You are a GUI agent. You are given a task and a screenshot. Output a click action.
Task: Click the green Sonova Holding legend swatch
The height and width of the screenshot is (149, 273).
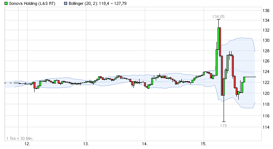pyautogui.click(x=6, y=3)
